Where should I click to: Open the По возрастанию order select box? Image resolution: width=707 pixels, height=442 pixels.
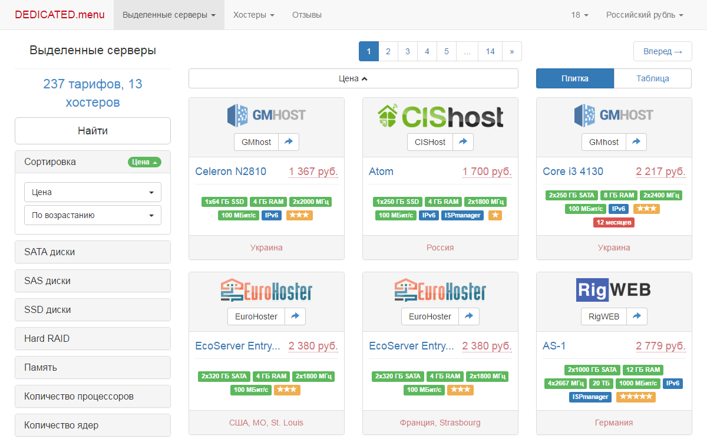tap(92, 215)
